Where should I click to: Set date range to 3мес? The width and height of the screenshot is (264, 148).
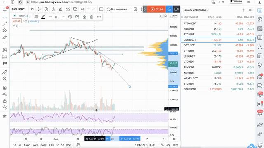pos(35,145)
